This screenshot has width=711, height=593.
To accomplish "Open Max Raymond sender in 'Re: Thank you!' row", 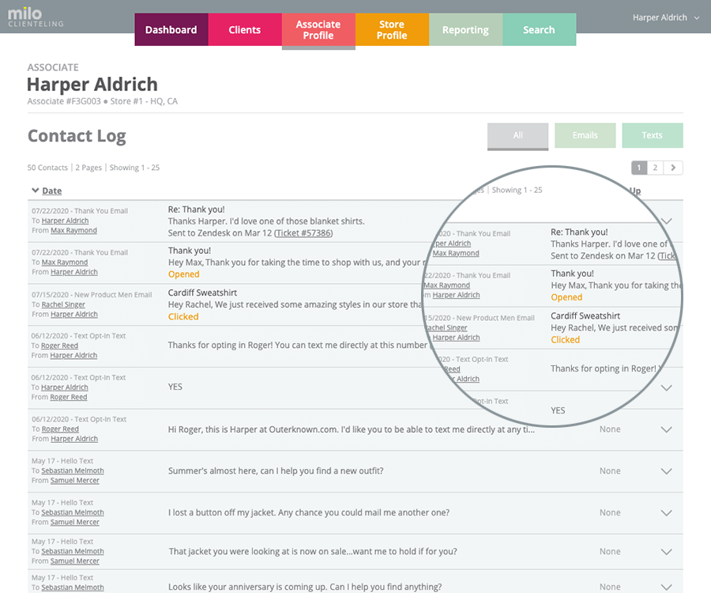I will tap(73, 231).
